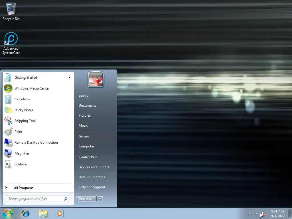
Task: Click the user account picture
Action: click(96, 80)
